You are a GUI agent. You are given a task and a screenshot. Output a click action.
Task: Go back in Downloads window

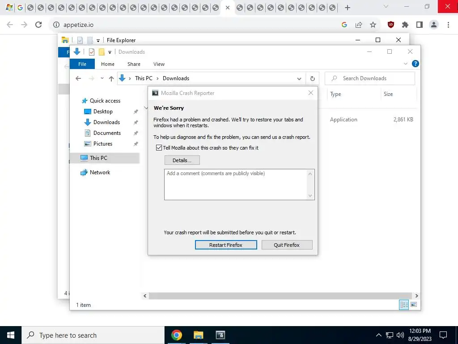78,78
